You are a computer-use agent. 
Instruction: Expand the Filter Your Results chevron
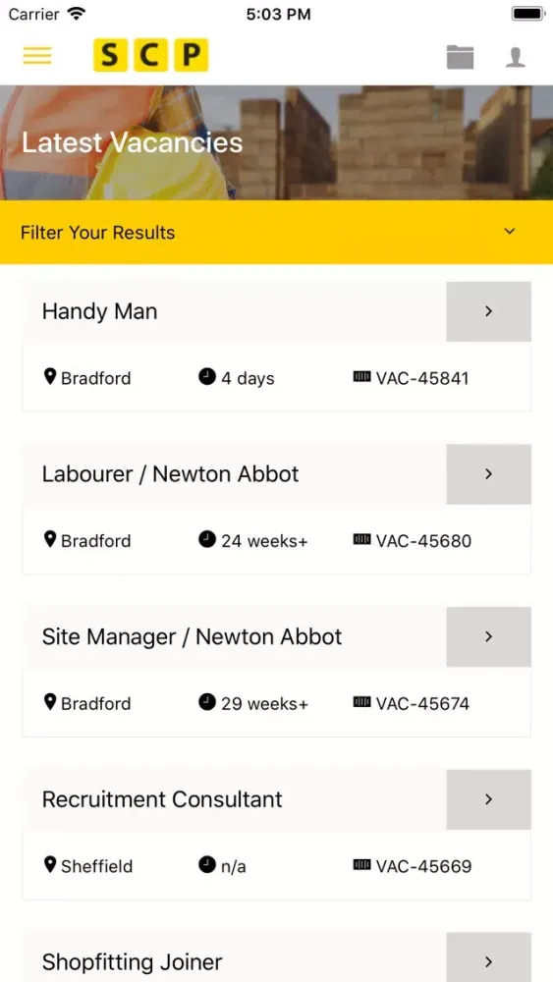click(510, 232)
